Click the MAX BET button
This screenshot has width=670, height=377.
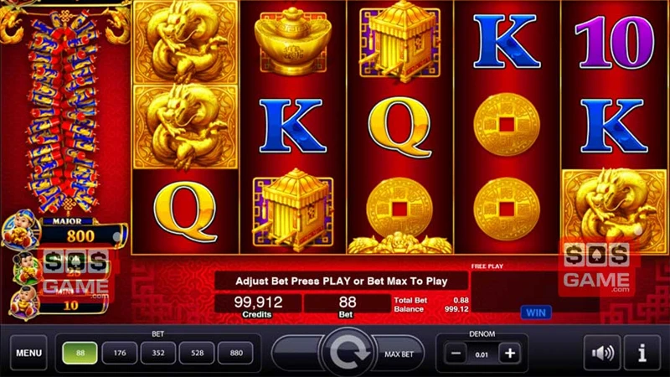(399, 354)
